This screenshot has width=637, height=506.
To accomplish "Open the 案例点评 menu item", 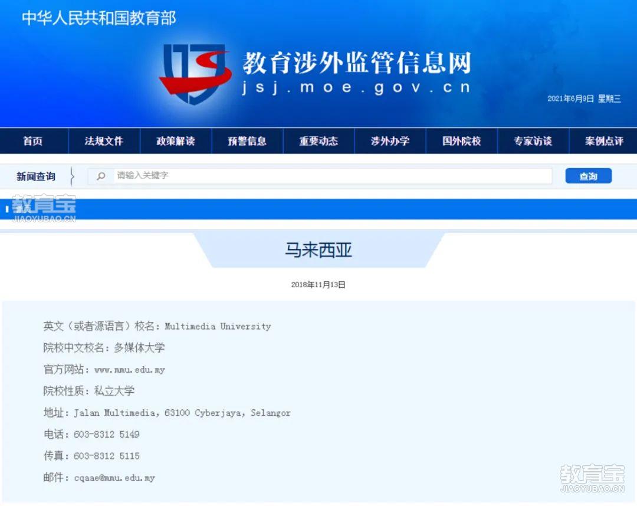I will (x=604, y=141).
